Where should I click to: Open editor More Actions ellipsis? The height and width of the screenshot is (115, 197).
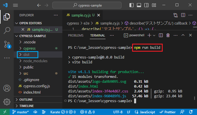click(190, 15)
